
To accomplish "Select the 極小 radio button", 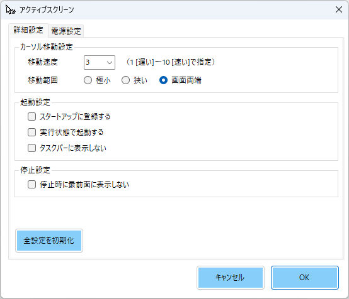I will 88,80.
